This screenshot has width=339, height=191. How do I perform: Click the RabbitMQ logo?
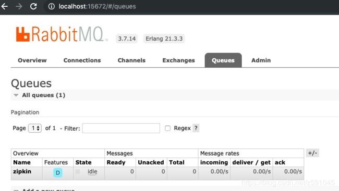[x=62, y=34]
